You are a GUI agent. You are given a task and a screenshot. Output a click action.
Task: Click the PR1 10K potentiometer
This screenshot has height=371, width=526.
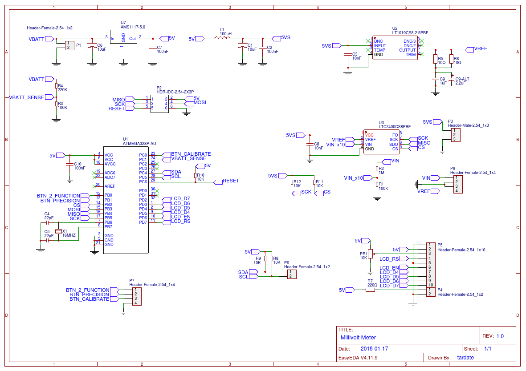tap(371, 254)
